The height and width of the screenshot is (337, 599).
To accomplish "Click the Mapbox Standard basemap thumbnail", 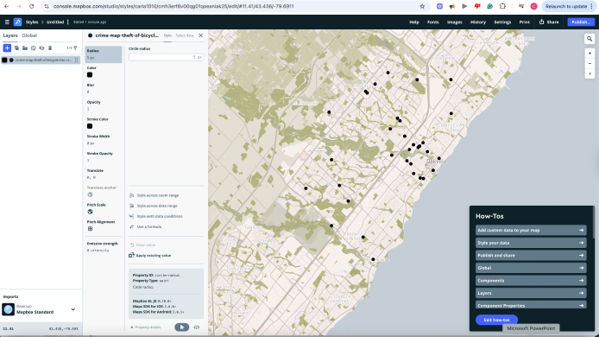I will click(x=9, y=309).
